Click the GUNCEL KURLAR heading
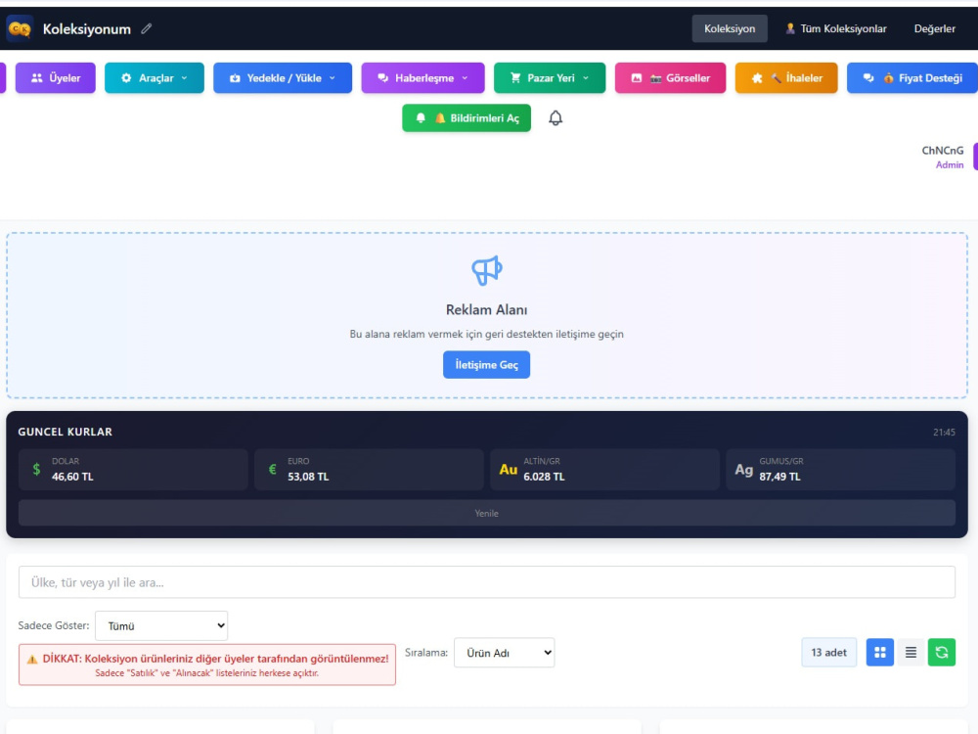 [x=65, y=432]
